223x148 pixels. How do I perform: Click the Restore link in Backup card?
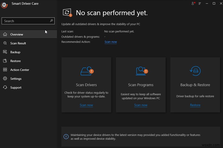[x=195, y=105]
